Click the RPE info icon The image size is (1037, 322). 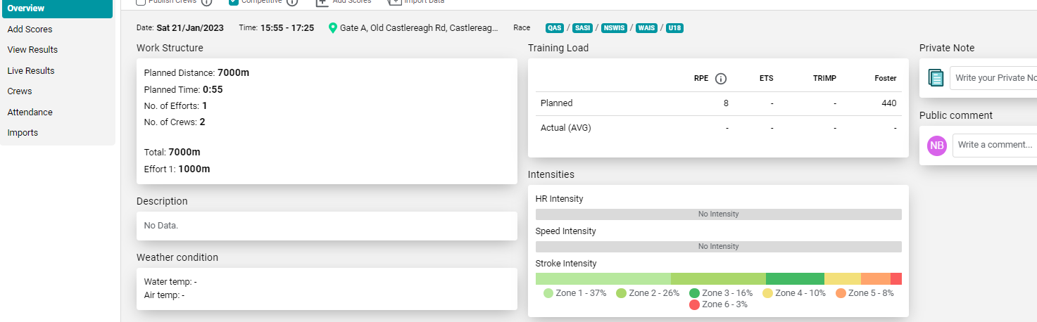[x=721, y=79]
